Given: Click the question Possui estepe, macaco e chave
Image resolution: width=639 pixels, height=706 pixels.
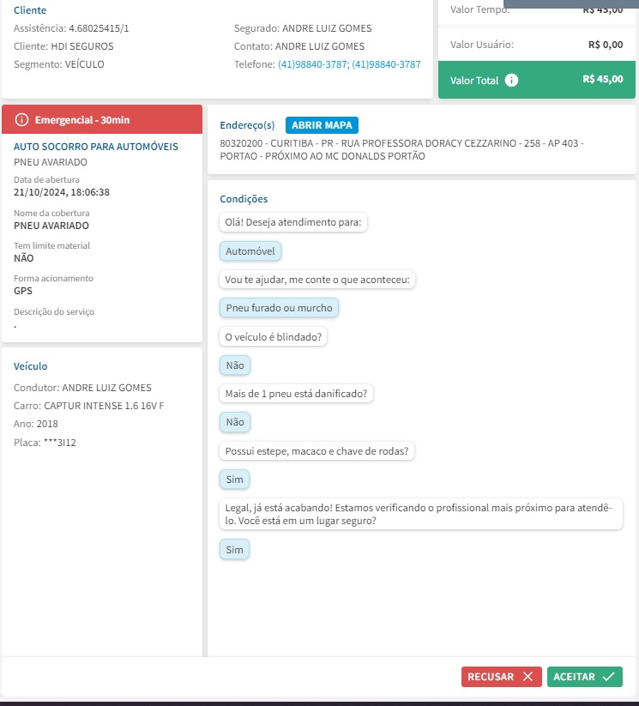Looking at the screenshot, I should 316,451.
